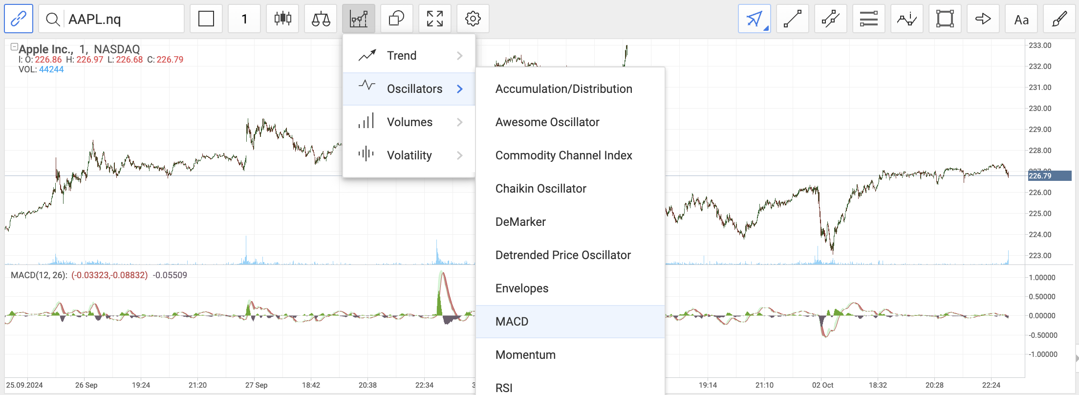Open the Oscillators indicators submenu
The width and height of the screenshot is (1079, 395).
[409, 89]
